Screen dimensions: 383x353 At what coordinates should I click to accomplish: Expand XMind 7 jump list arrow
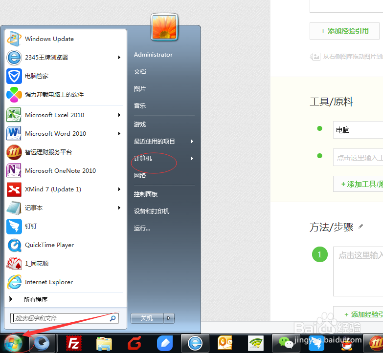[x=119, y=189]
